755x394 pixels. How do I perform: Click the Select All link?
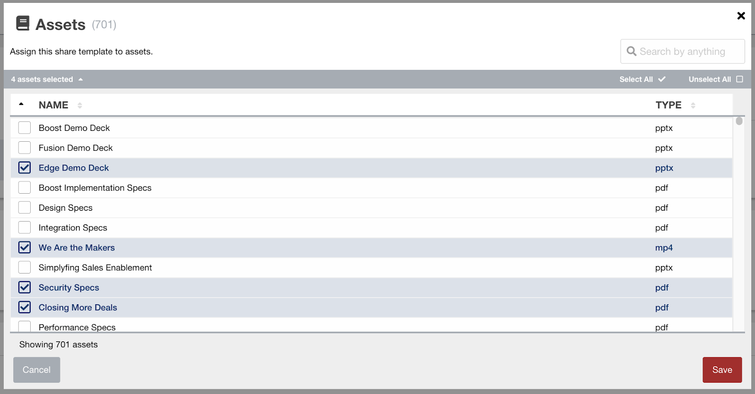[636, 79]
